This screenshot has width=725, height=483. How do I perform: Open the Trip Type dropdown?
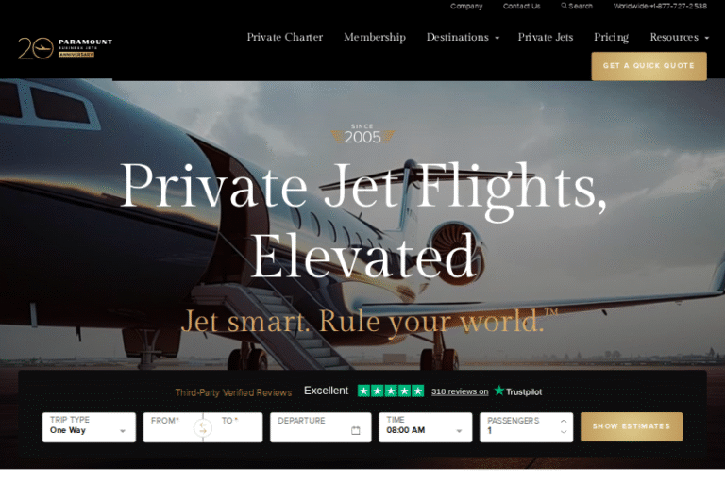(x=89, y=427)
